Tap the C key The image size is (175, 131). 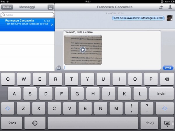[54, 108]
